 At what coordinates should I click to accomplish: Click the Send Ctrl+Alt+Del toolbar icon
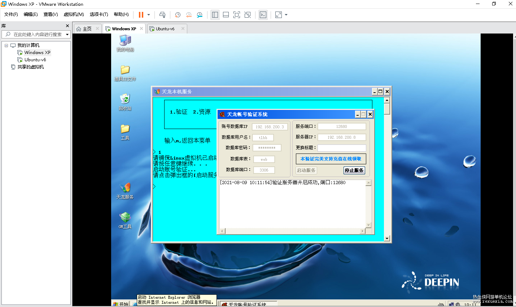[162, 15]
